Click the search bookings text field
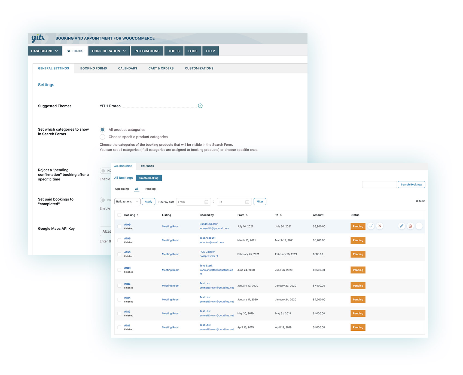Image resolution: width=463 pixels, height=375 pixels. coord(379,185)
